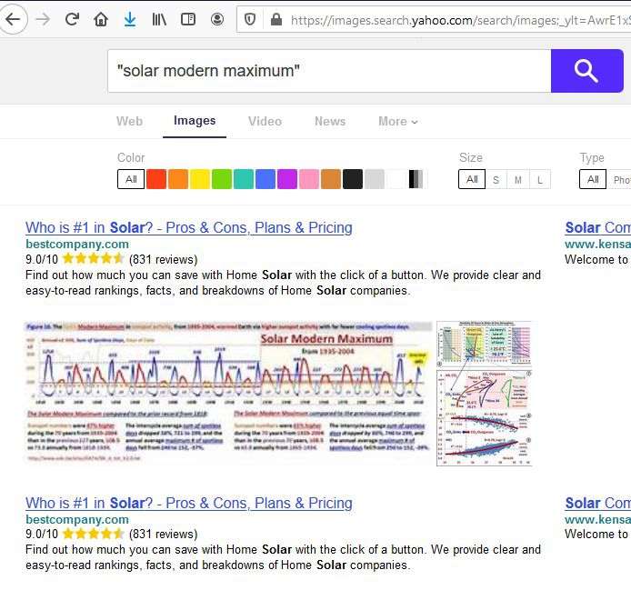Screen dimensions: 631x600
Task: Click the purple search magnifier button
Action: pyautogui.click(x=586, y=71)
